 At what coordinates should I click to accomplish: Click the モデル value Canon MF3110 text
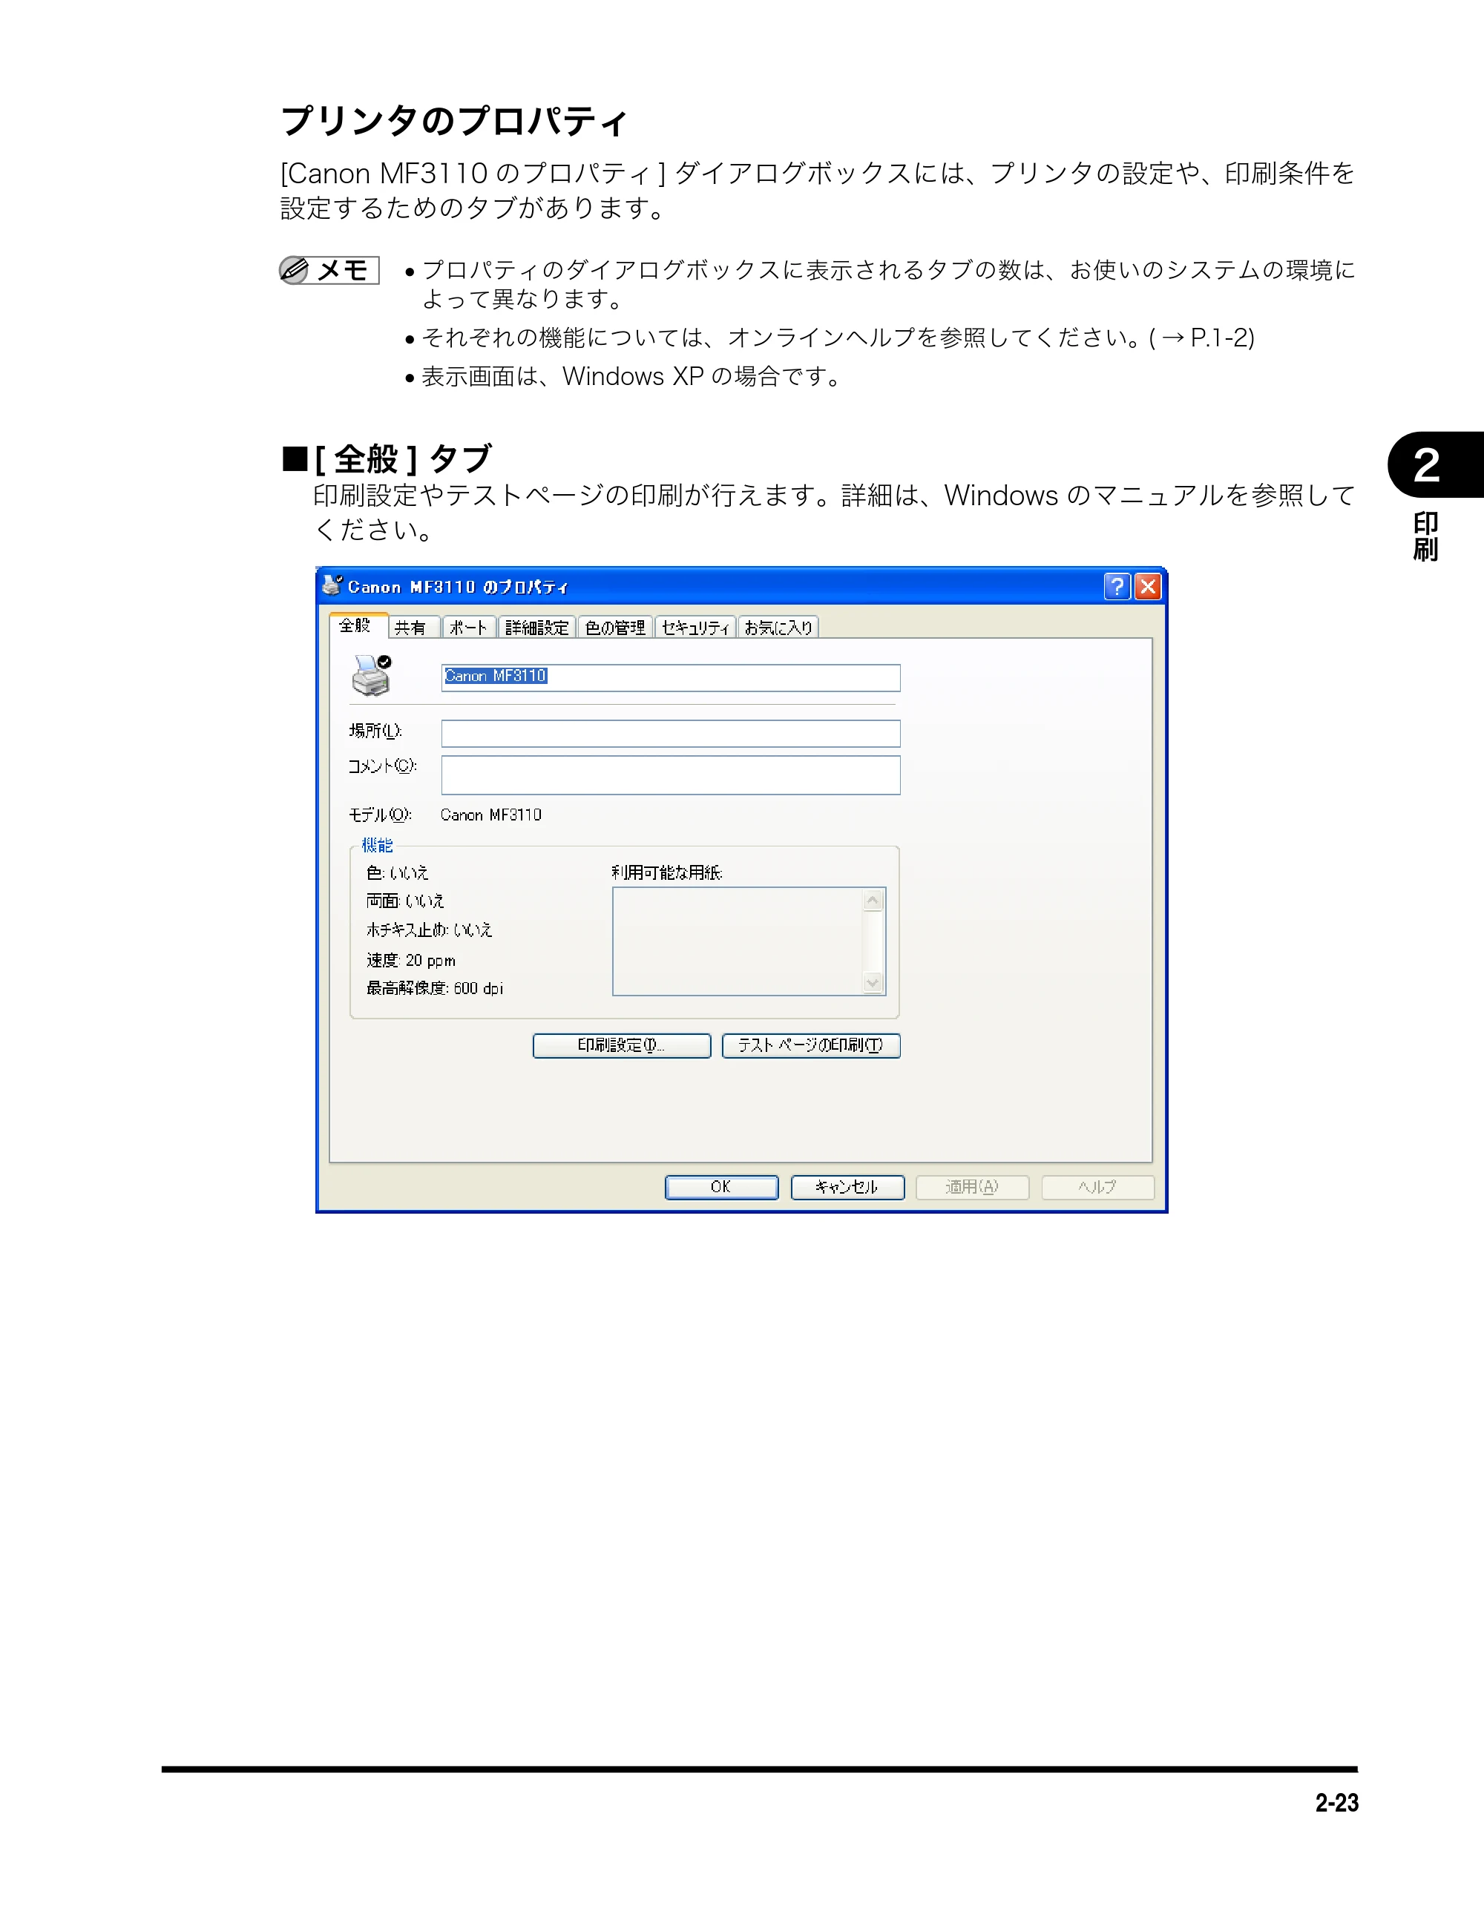click(491, 815)
